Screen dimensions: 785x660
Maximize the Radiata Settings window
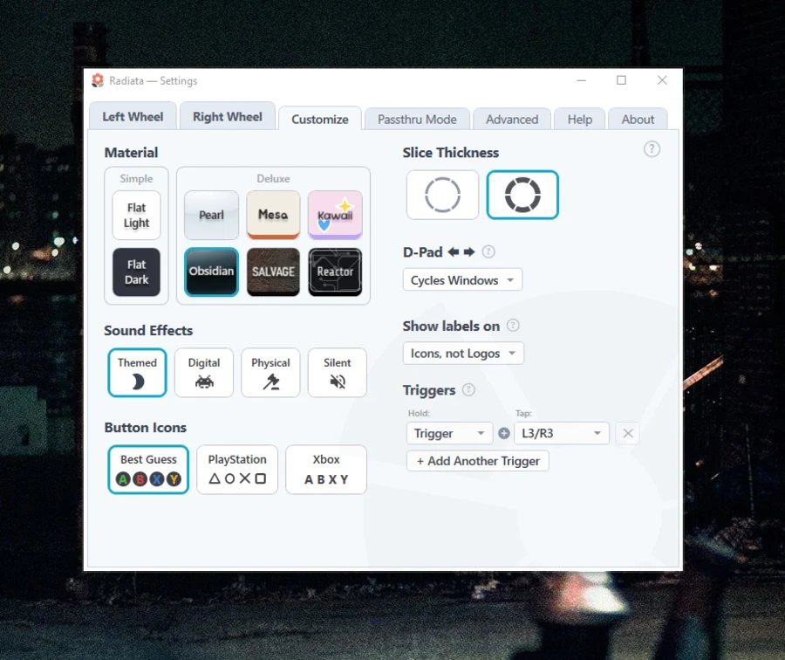click(621, 80)
